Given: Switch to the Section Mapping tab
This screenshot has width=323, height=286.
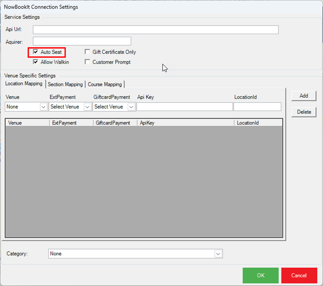Looking at the screenshot, I should tap(65, 85).
